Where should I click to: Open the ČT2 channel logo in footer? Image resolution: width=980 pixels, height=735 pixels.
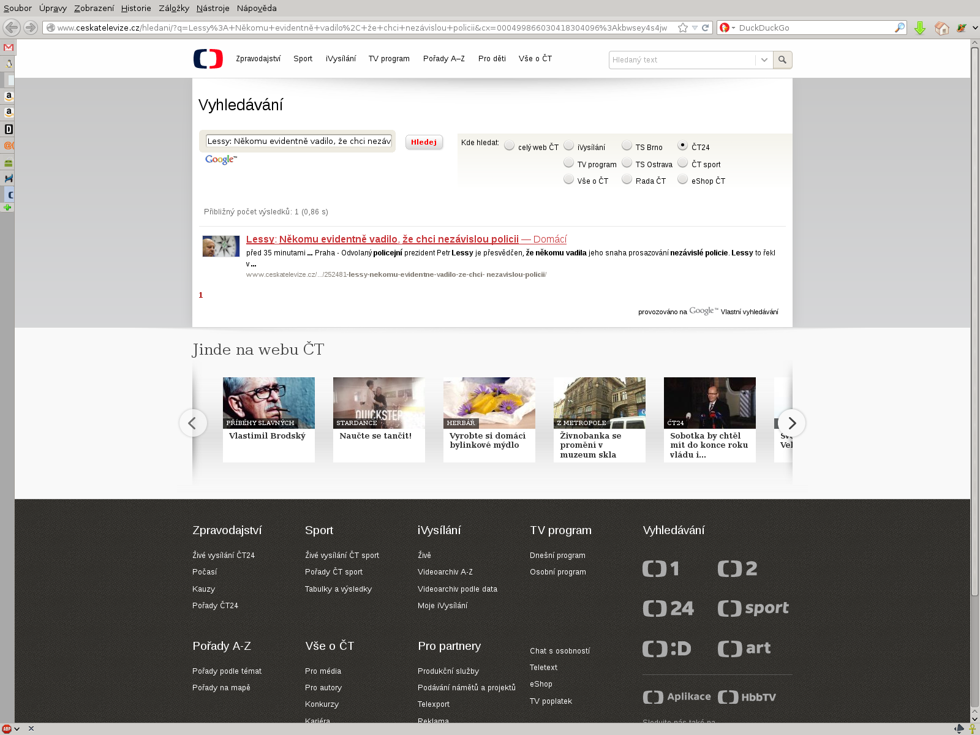tap(737, 568)
